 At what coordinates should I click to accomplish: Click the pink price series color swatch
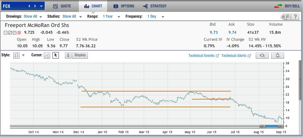pos(19,32)
